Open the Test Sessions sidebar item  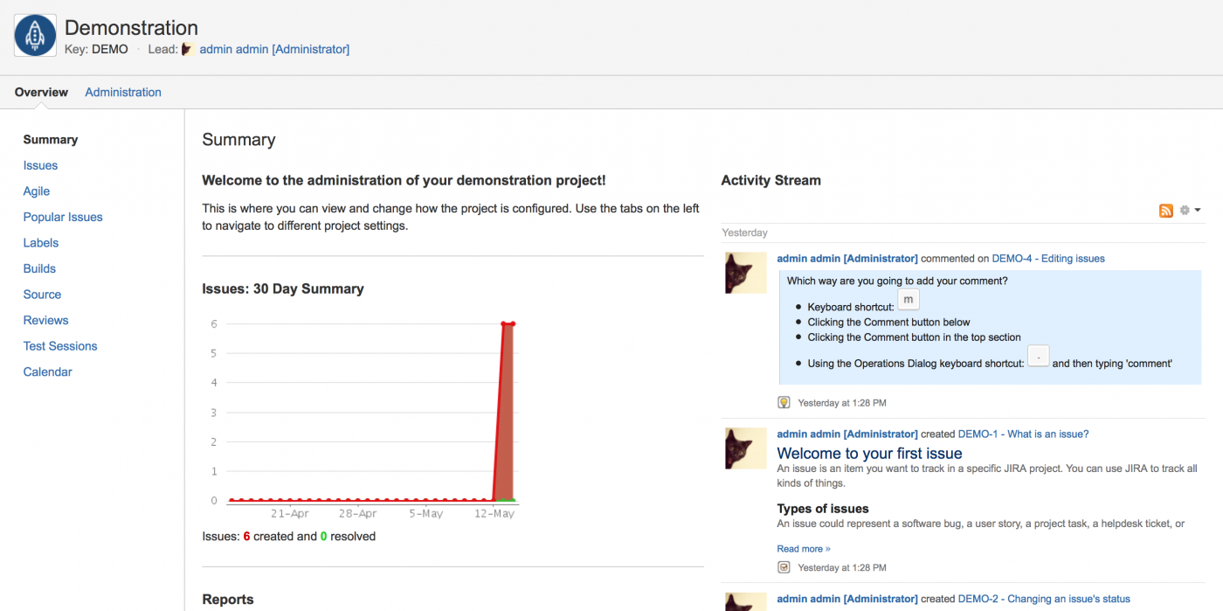pos(60,346)
